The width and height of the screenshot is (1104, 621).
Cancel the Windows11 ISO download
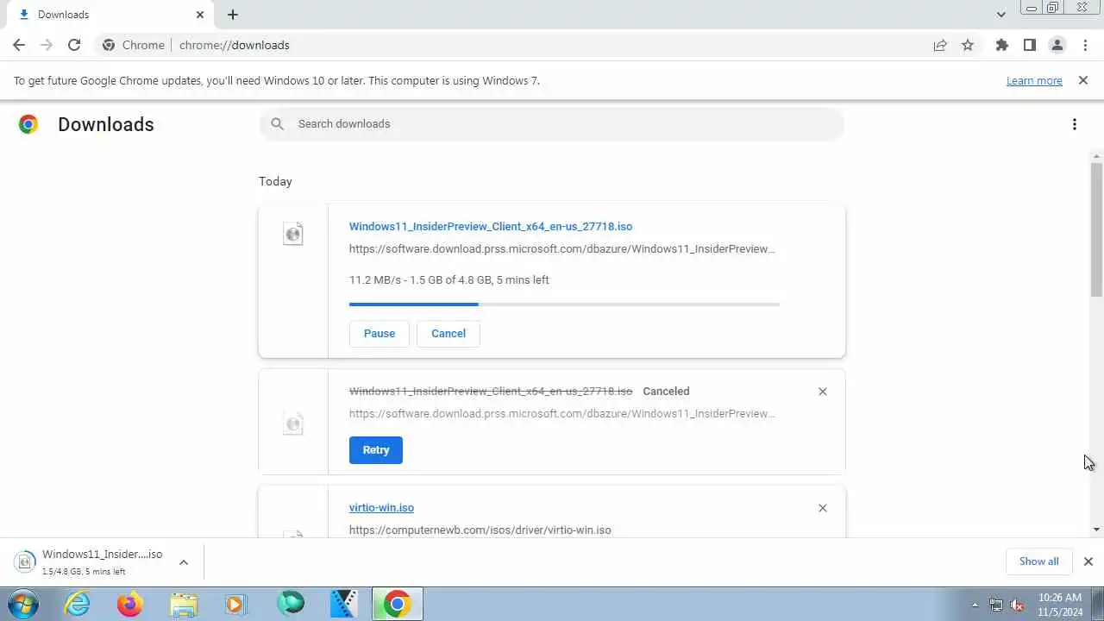[x=448, y=334]
